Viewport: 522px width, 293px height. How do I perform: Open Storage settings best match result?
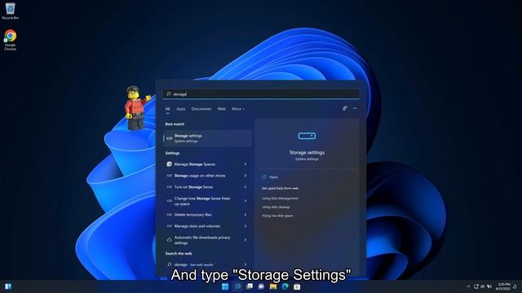click(x=207, y=138)
